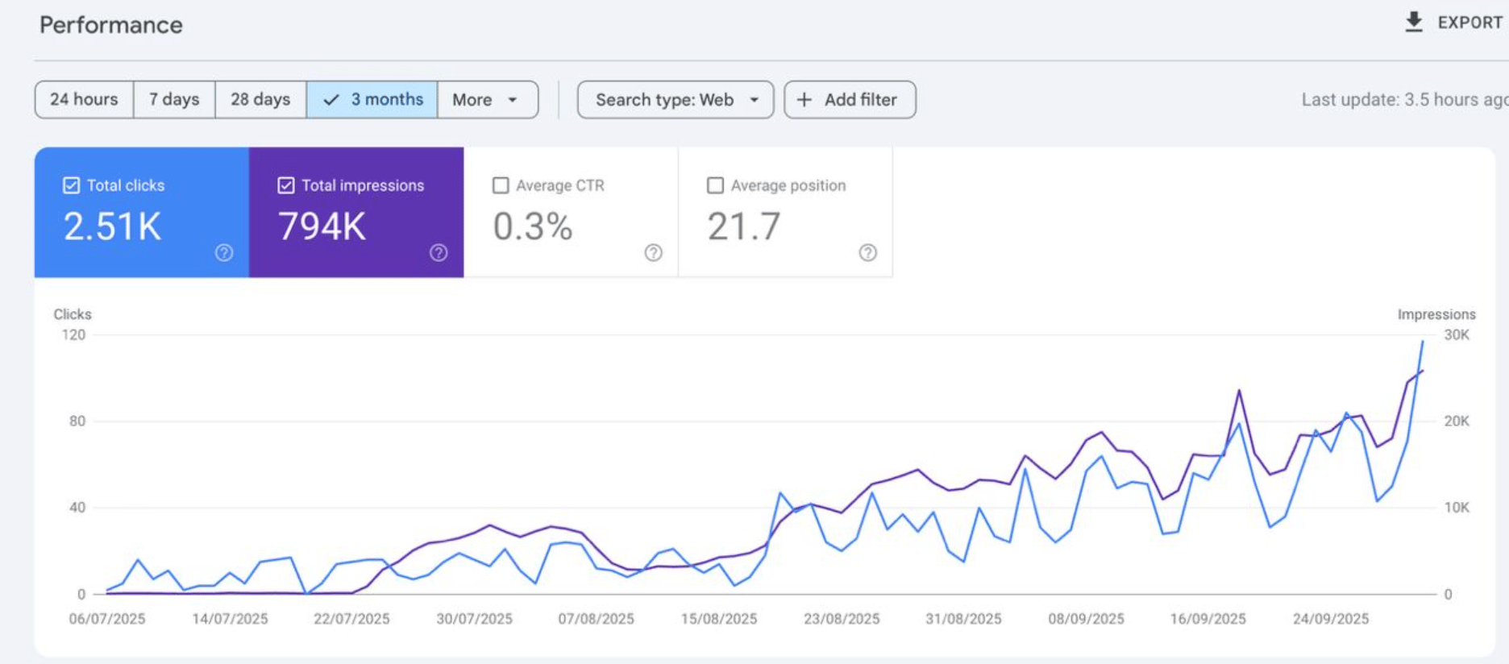This screenshot has height=664, width=1509.
Task: Open help icon on Average CTR card
Action: 654,253
